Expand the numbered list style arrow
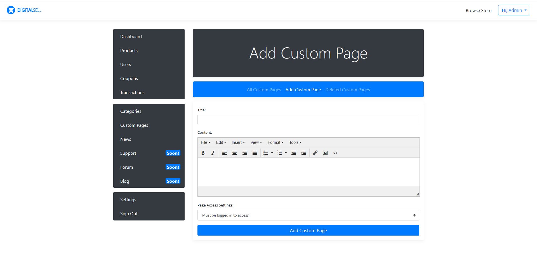 pos(286,153)
